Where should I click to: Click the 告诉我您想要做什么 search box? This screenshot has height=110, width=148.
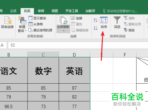pyautogui.click(x=122, y=11)
